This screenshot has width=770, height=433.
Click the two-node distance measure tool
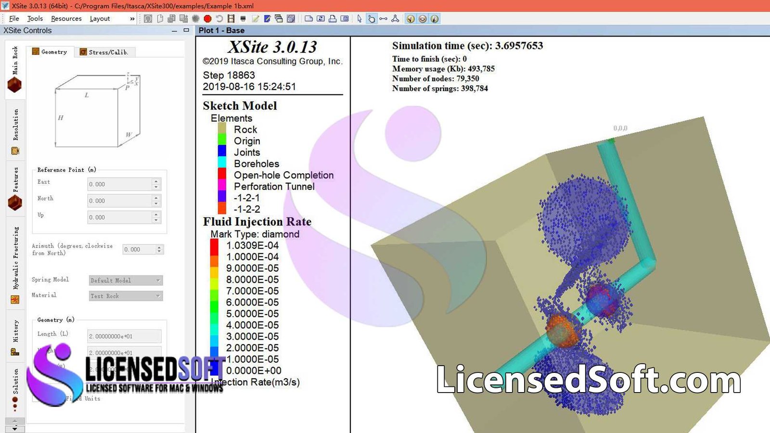tap(383, 19)
